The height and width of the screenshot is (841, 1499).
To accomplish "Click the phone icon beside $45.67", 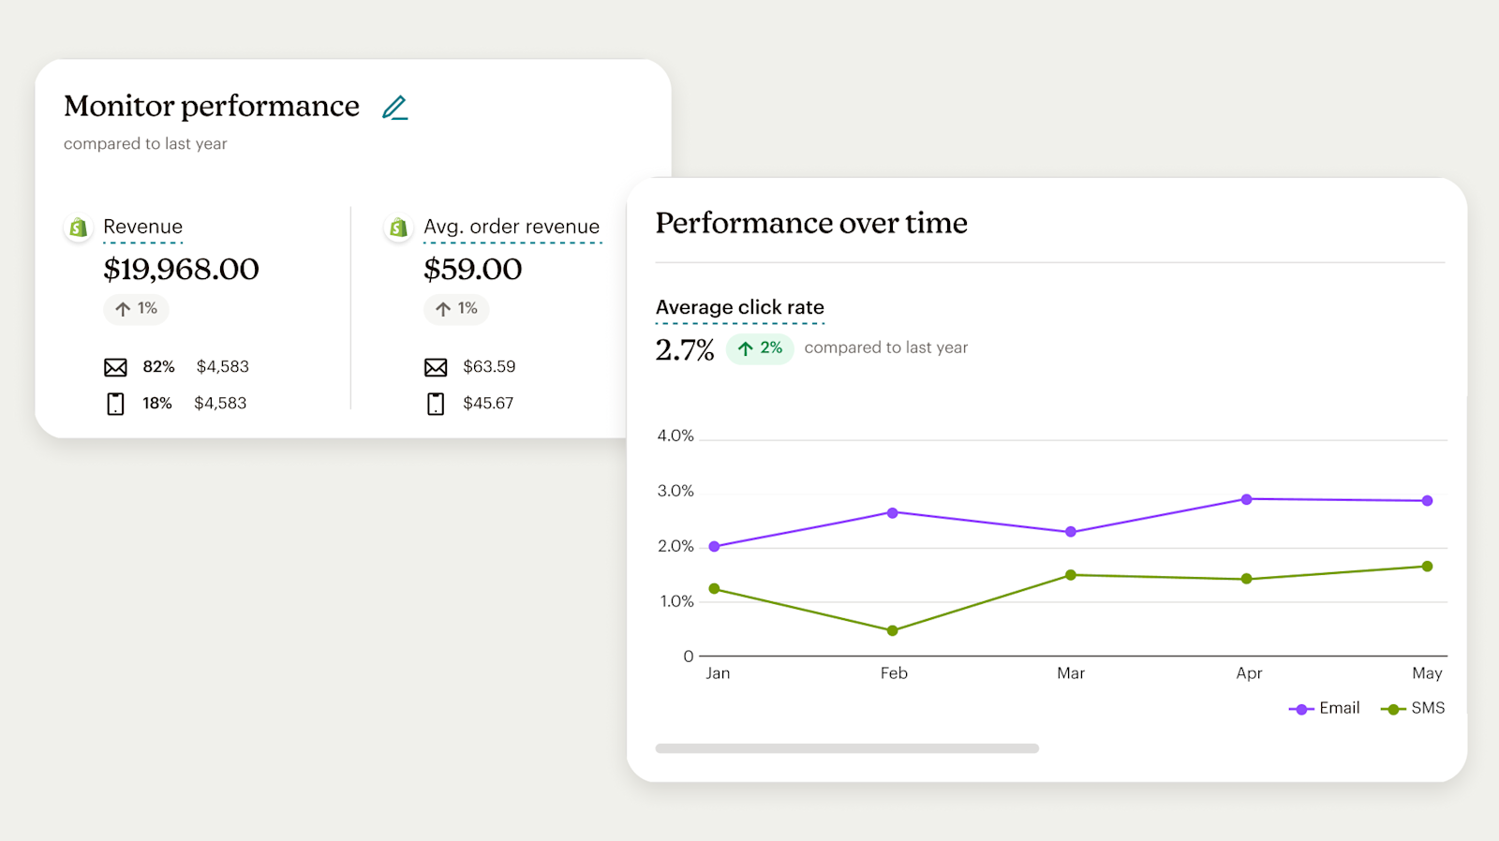I will coord(436,404).
